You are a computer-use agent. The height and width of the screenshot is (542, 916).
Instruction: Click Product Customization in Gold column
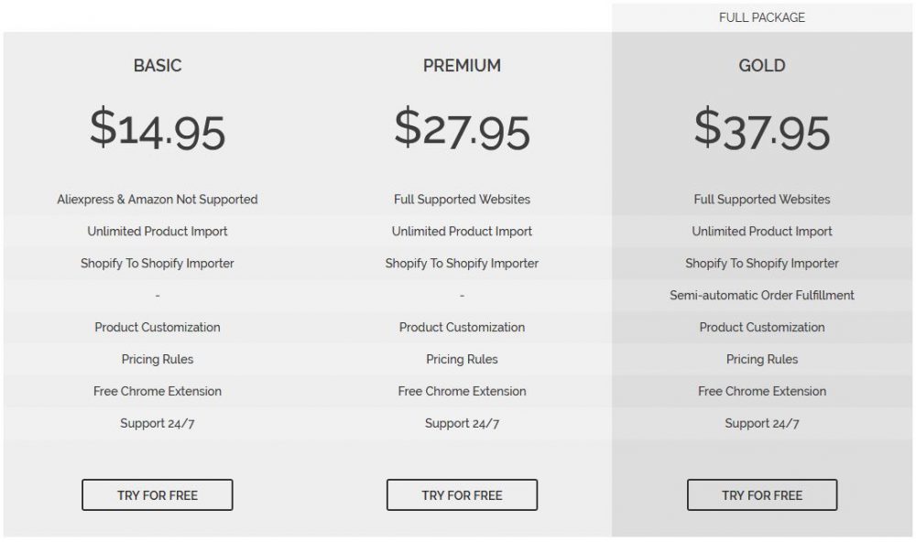click(x=762, y=328)
